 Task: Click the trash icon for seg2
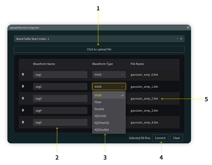pyautogui.click(x=23, y=86)
